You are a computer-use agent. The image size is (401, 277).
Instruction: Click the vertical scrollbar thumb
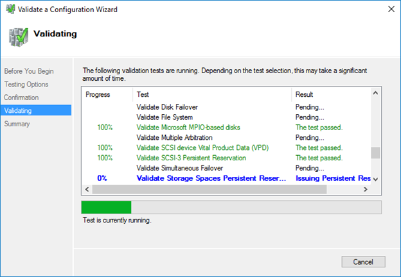coord(375,153)
